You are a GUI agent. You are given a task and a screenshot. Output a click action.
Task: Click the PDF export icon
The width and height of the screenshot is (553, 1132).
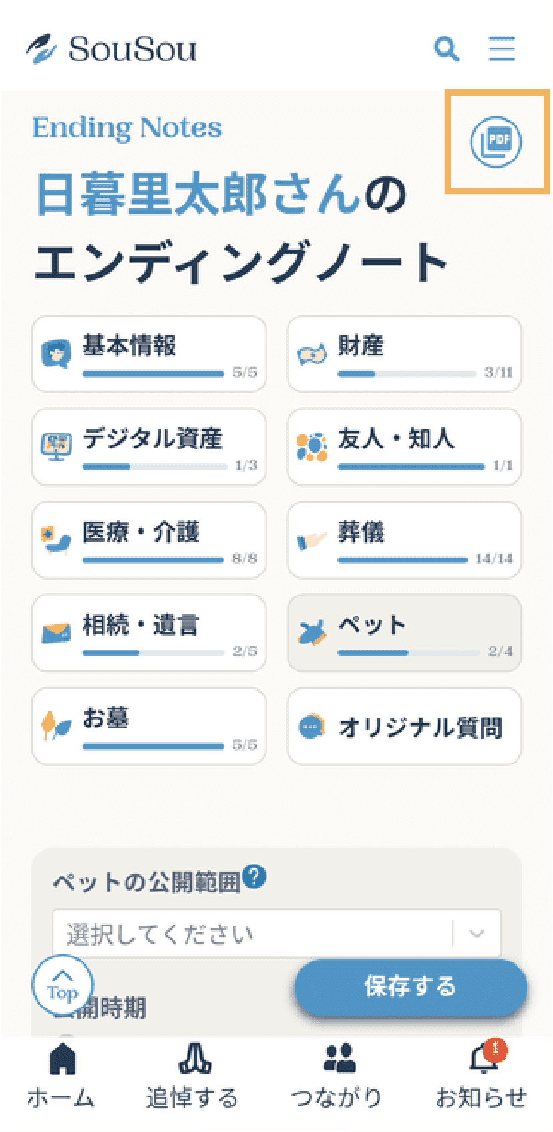pyautogui.click(x=496, y=142)
